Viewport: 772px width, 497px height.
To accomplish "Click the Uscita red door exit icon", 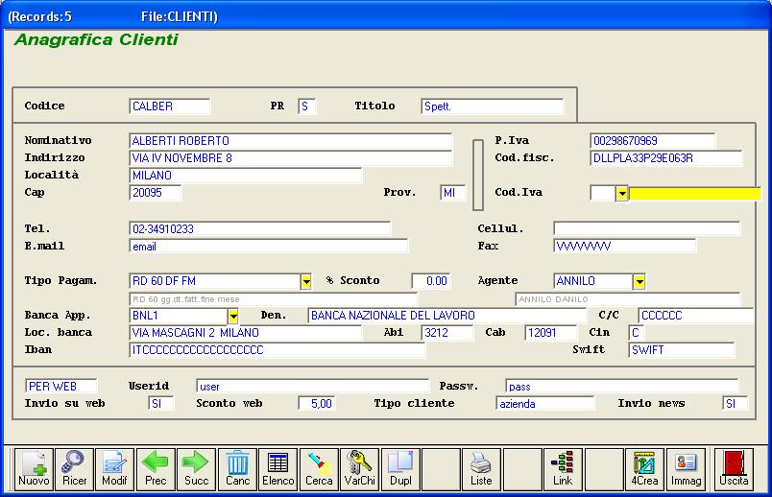I will coord(734,469).
